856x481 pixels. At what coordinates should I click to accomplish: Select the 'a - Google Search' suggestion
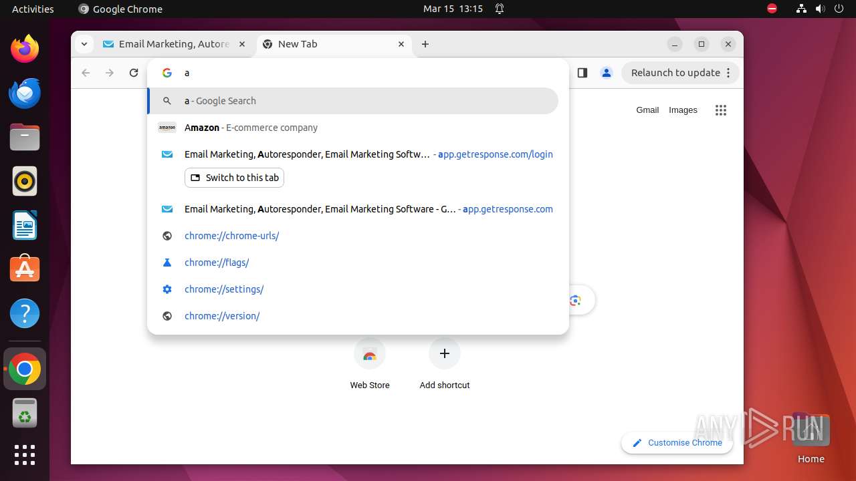click(x=352, y=101)
